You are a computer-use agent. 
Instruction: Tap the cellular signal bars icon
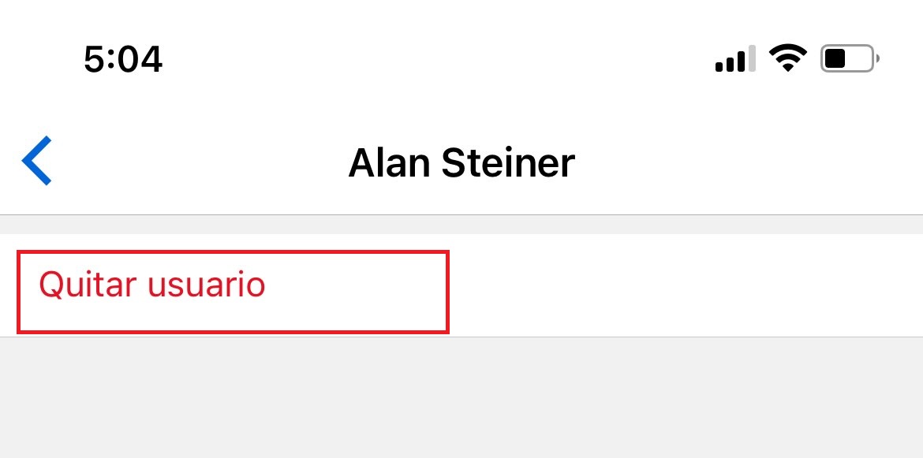tap(735, 58)
